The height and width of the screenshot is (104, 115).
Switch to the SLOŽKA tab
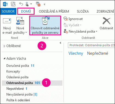(83, 11)
